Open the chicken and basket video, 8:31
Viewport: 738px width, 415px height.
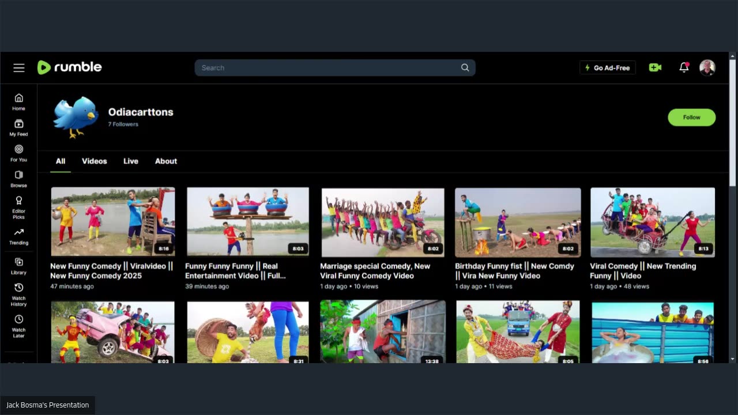248,332
